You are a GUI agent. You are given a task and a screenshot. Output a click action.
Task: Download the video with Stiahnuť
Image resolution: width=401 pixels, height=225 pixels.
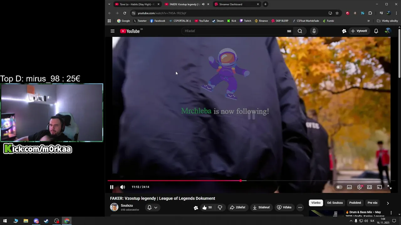click(x=261, y=207)
